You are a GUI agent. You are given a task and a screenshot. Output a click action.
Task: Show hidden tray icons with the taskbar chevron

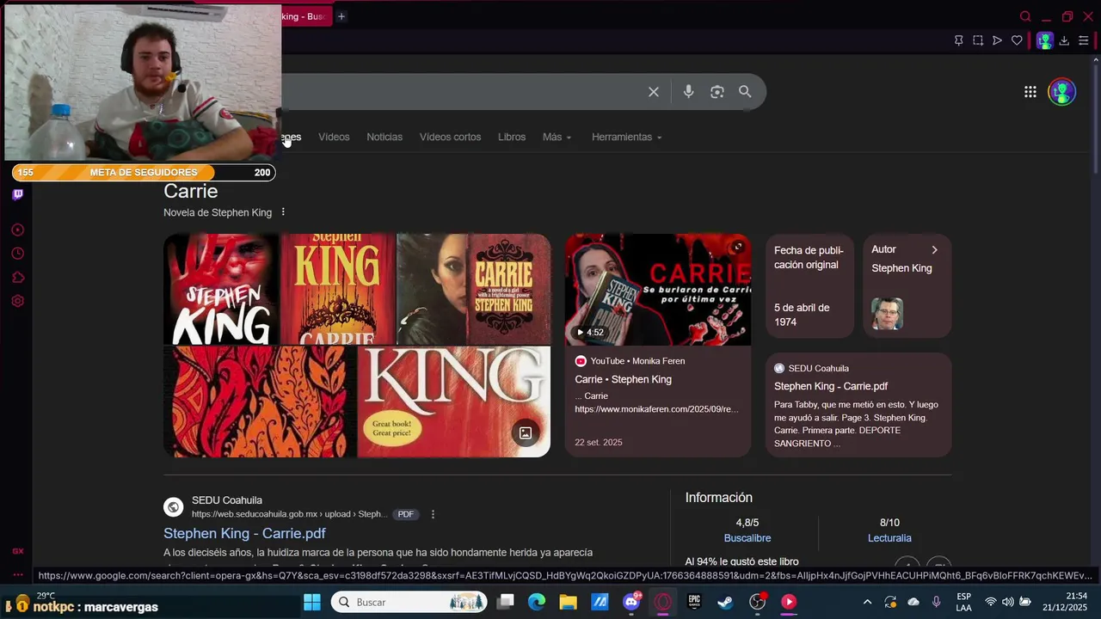(867, 602)
